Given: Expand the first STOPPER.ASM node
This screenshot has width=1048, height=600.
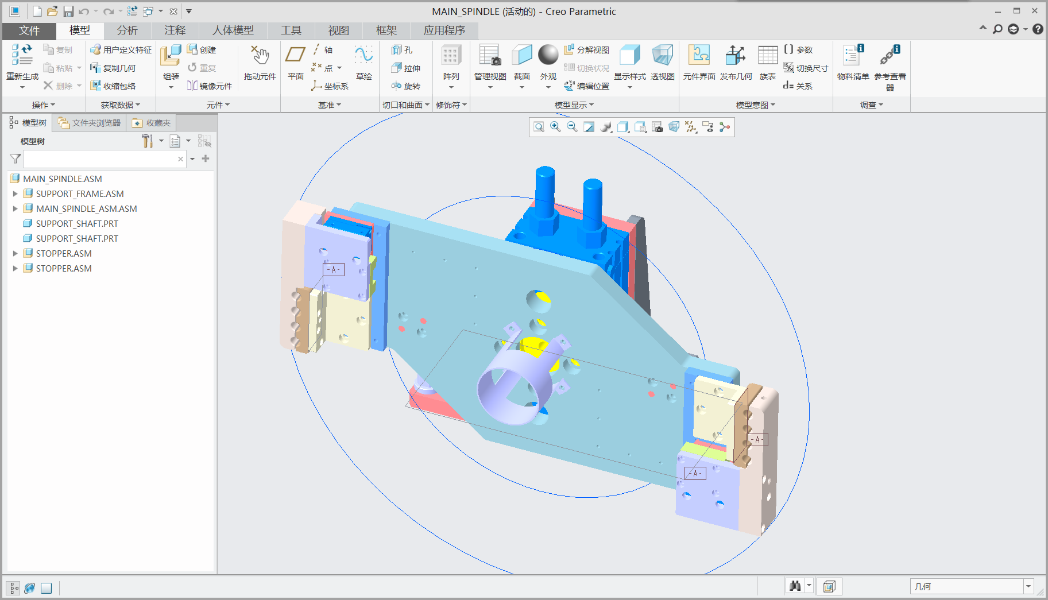Looking at the screenshot, I should coord(16,254).
